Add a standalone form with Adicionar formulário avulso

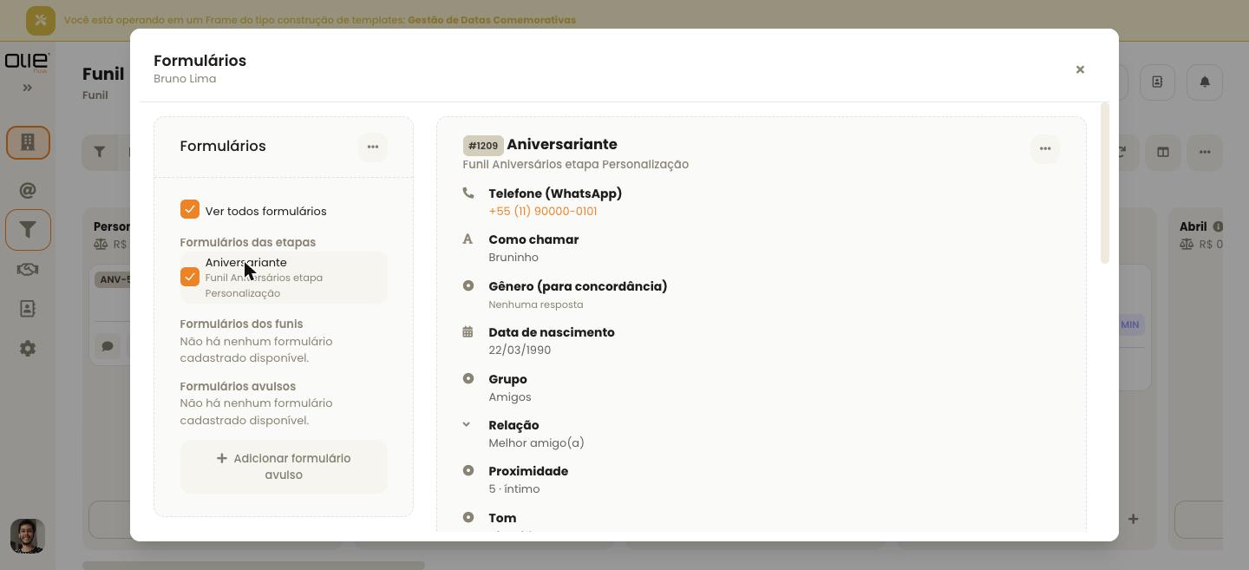[284, 467]
